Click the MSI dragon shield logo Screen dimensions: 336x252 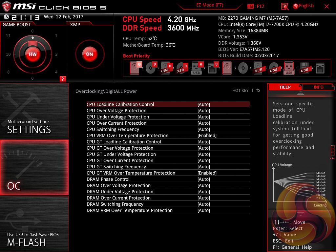coord(6,7)
